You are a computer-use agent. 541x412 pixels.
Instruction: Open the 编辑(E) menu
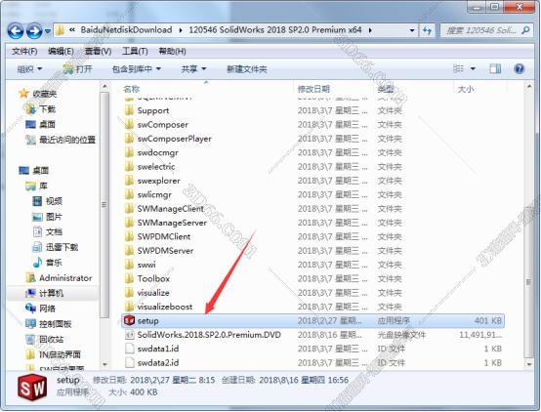(x=61, y=52)
